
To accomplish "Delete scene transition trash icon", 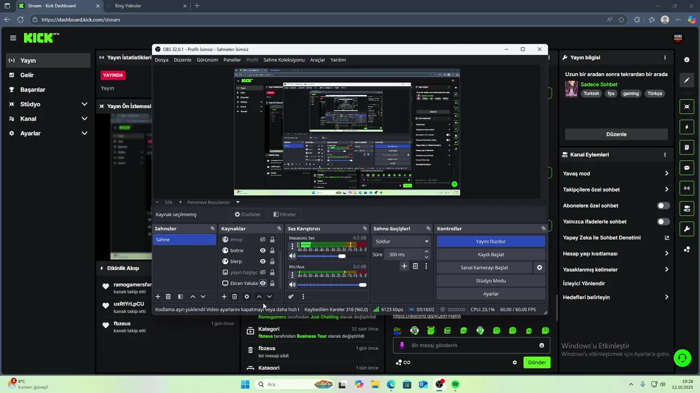I will coord(415,266).
